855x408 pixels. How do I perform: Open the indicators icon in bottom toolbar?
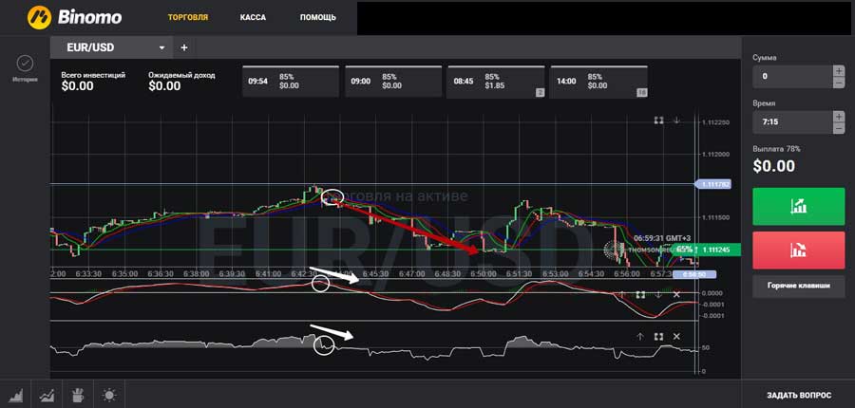47,395
